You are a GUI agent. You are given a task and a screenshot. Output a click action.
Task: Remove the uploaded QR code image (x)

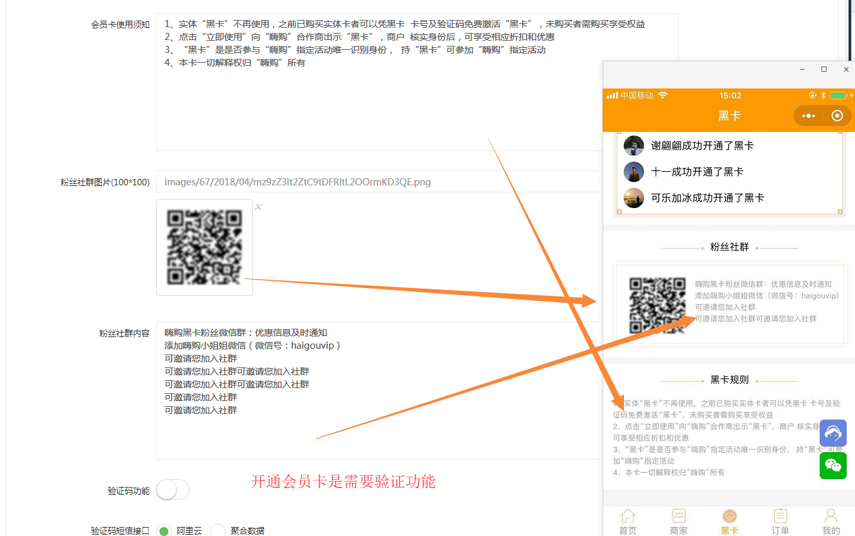(x=258, y=207)
